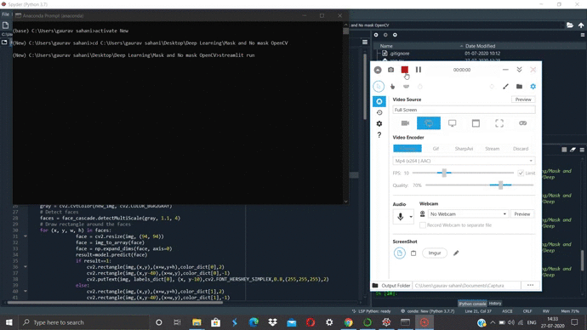587x330 pixels.
Task: Select .gitignore in Spyder's file list
Action: (400, 54)
